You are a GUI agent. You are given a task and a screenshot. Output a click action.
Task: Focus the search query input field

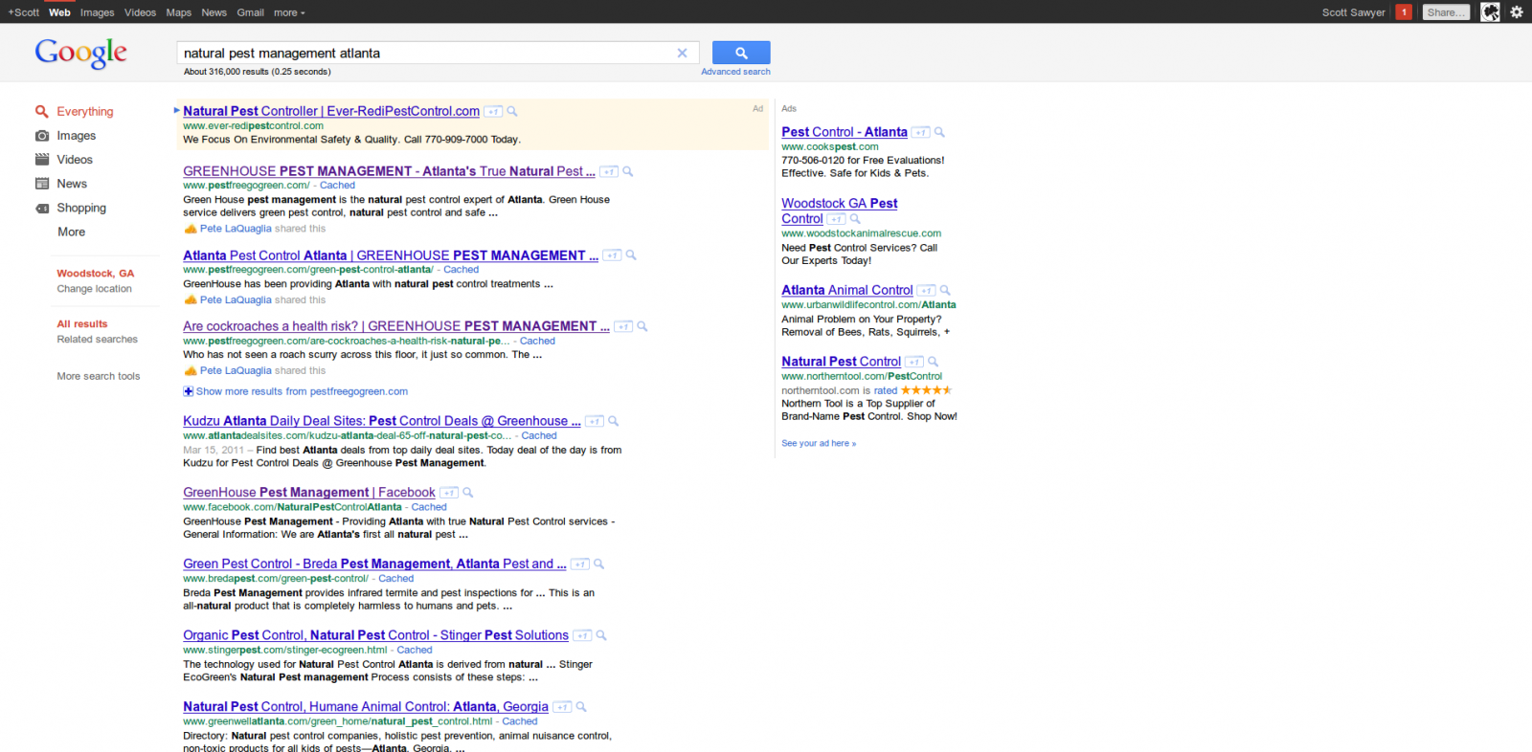[427, 54]
